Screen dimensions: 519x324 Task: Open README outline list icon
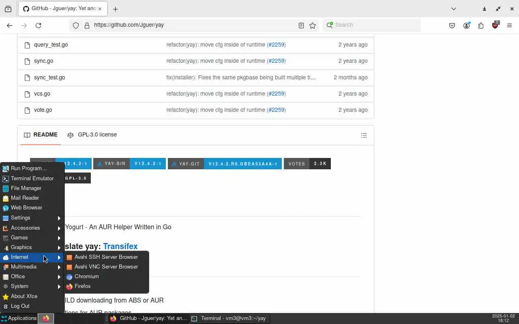[364, 135]
